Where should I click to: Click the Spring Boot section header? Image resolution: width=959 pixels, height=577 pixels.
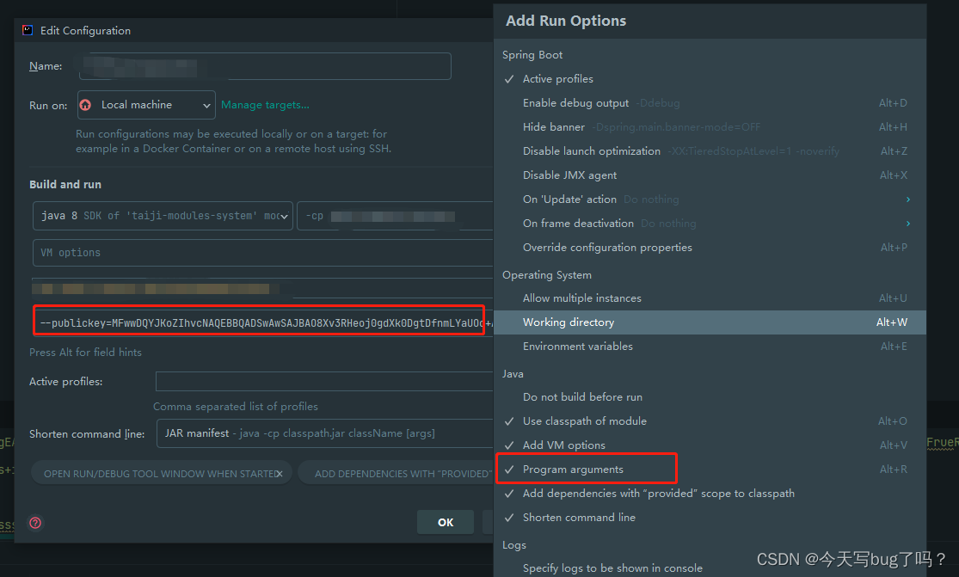pos(532,55)
